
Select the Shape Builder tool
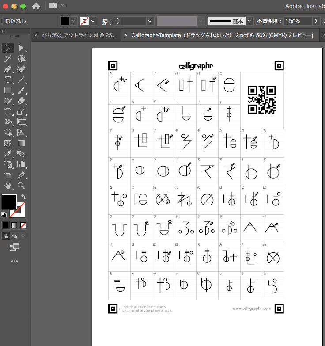tap(8, 133)
